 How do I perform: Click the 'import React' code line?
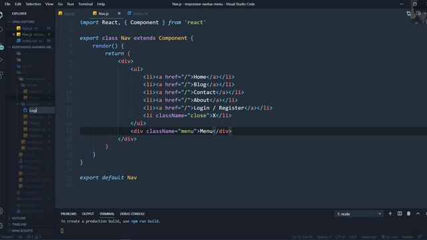tap(143, 23)
